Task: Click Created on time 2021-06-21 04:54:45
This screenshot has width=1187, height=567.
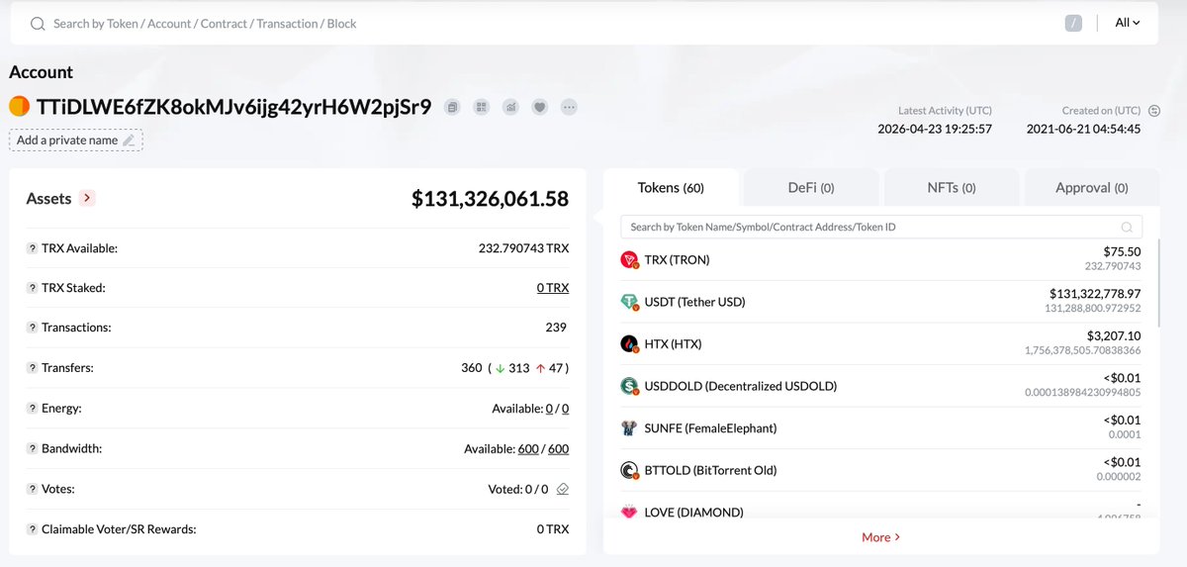Action: [1083, 129]
